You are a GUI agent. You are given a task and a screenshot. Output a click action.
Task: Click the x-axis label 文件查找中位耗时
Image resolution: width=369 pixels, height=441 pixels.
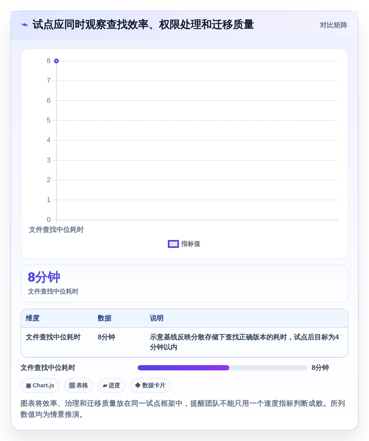[x=56, y=230]
